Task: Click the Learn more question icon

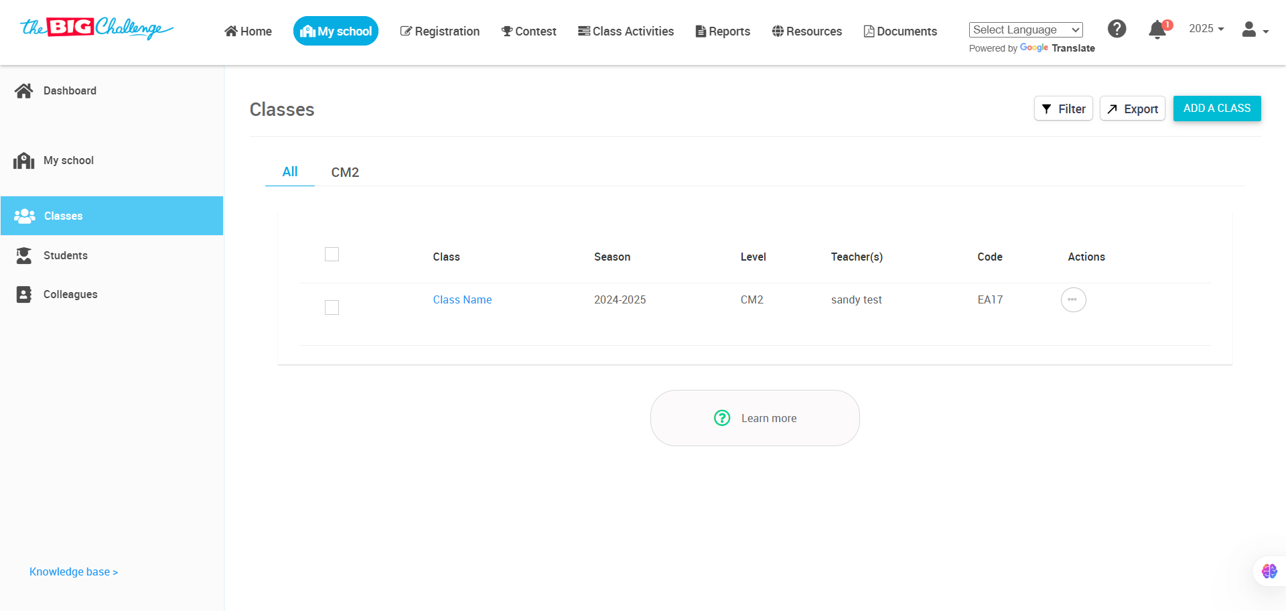Action: point(722,418)
